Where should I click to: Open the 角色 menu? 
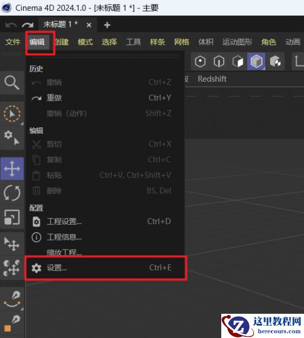pyautogui.click(x=269, y=42)
